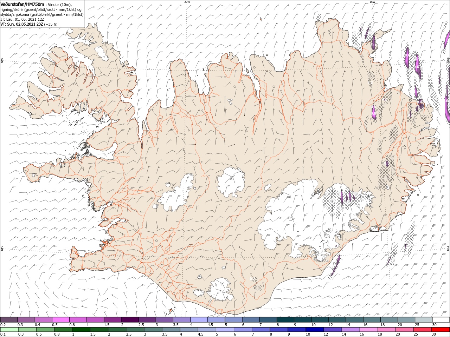
Task: Pick the lavender 3.5 snow legend swatch
Action: coord(181,320)
